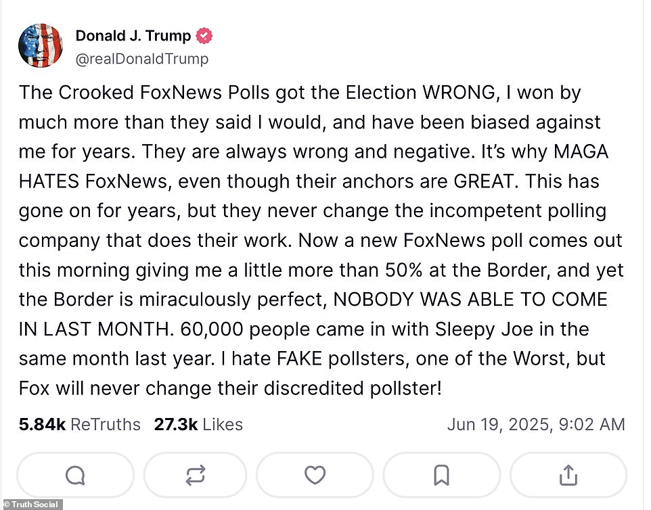
Task: Share the post via the upload icon
Action: point(567,475)
